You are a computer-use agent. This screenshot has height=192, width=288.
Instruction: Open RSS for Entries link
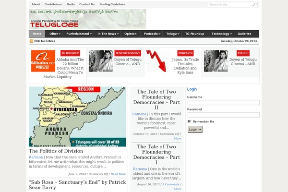45,41
